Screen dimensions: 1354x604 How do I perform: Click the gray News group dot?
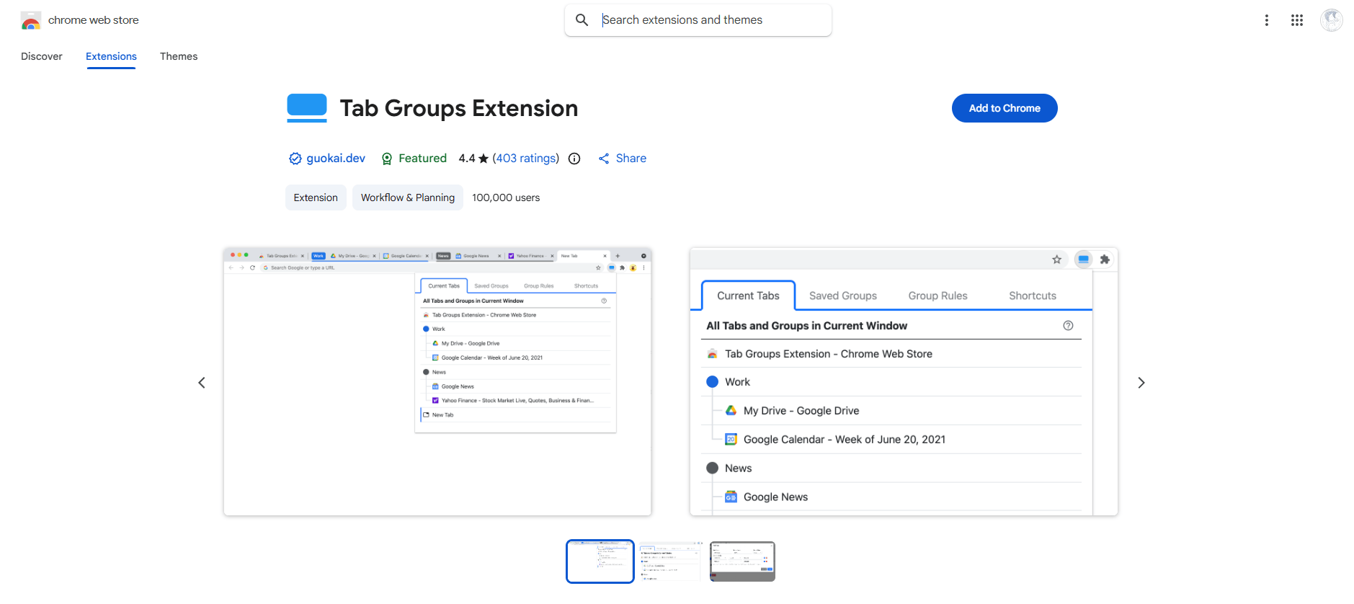click(713, 468)
